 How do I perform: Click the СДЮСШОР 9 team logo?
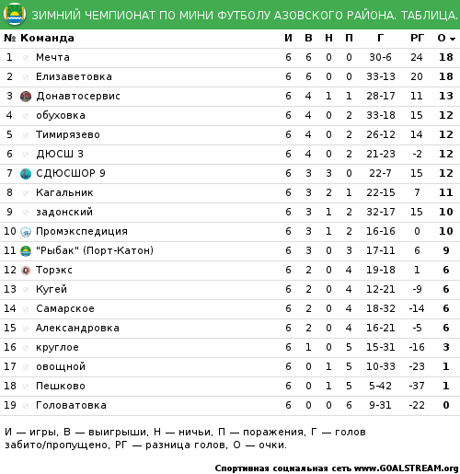[26, 174]
